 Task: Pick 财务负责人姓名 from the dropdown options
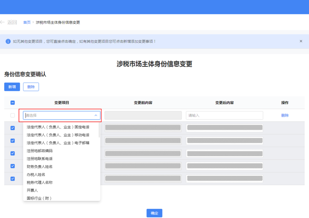click(x=39, y=167)
